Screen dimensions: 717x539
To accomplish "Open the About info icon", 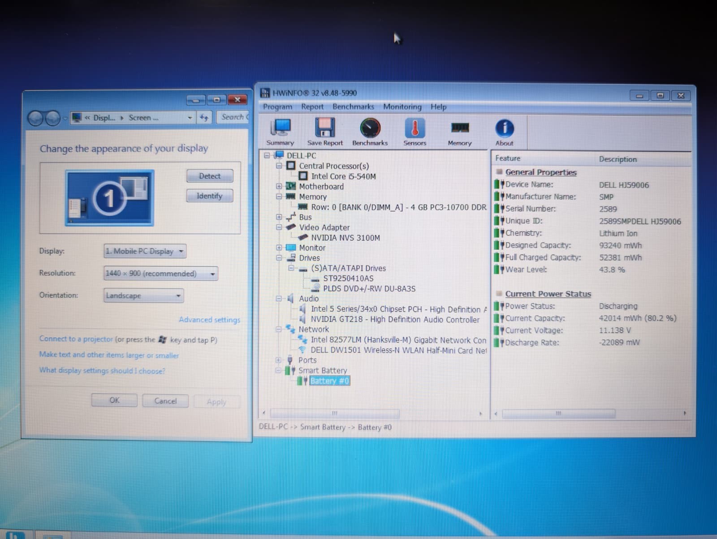I will (504, 132).
